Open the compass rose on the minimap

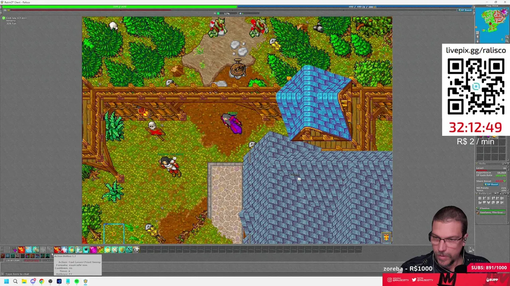[x=504, y=12]
